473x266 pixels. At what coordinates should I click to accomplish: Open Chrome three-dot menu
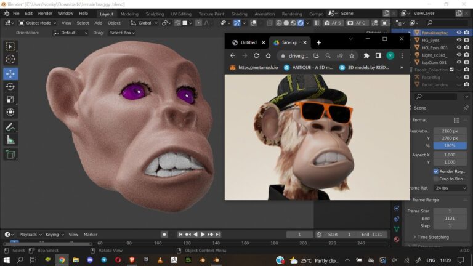pyautogui.click(x=402, y=55)
